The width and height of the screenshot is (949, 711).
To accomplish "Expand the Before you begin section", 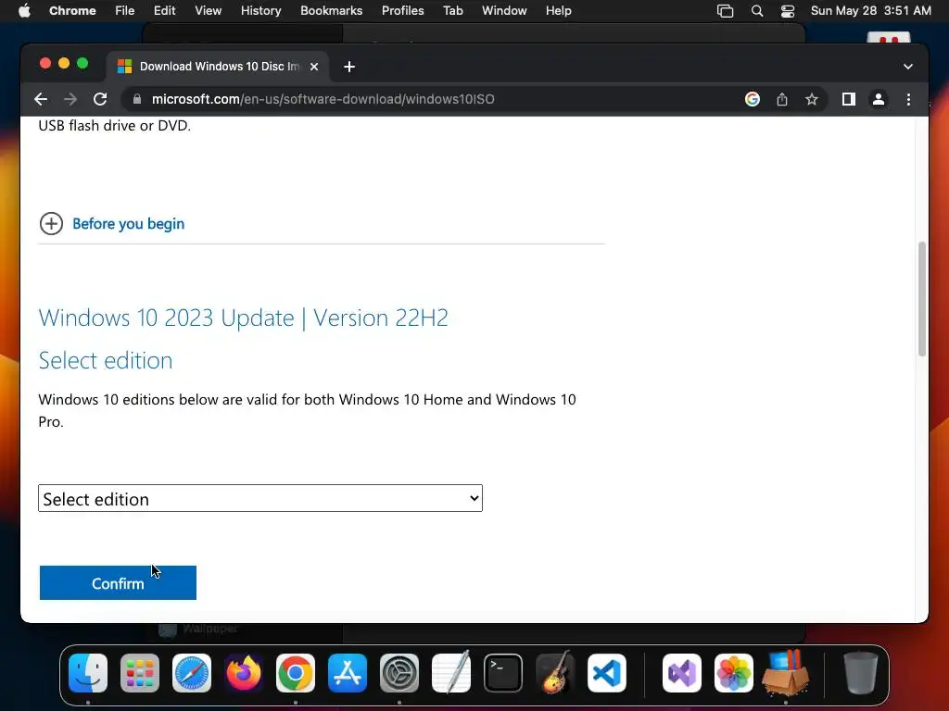I will tap(52, 224).
